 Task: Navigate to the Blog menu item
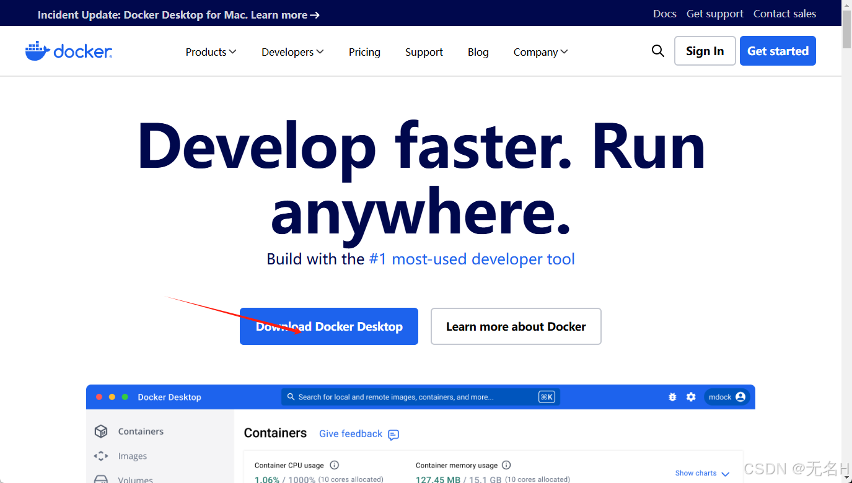[478, 52]
